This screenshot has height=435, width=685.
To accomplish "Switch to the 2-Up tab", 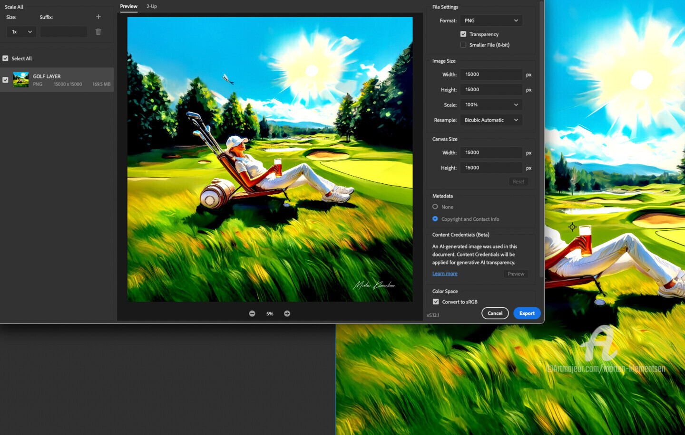I will [x=152, y=6].
